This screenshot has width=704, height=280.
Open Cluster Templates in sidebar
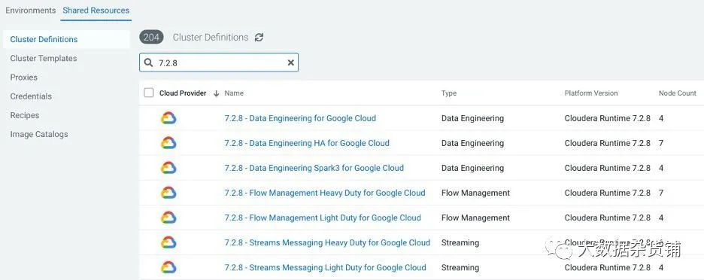(x=44, y=59)
